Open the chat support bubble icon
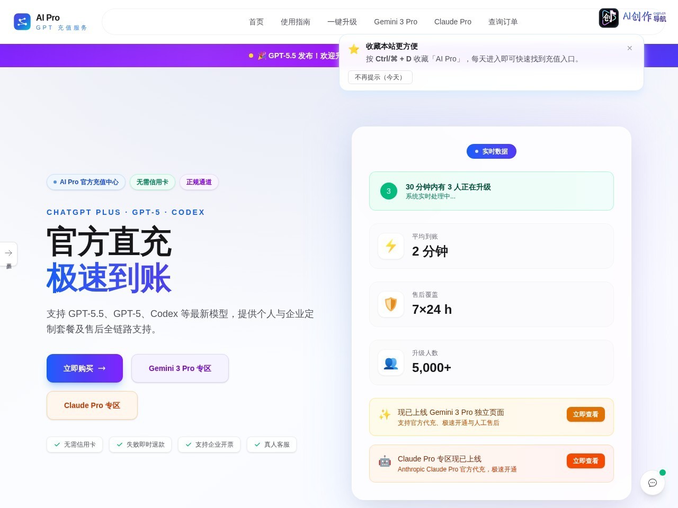678x508 pixels. click(x=653, y=483)
